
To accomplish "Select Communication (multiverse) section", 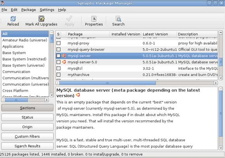I will click(25, 78).
